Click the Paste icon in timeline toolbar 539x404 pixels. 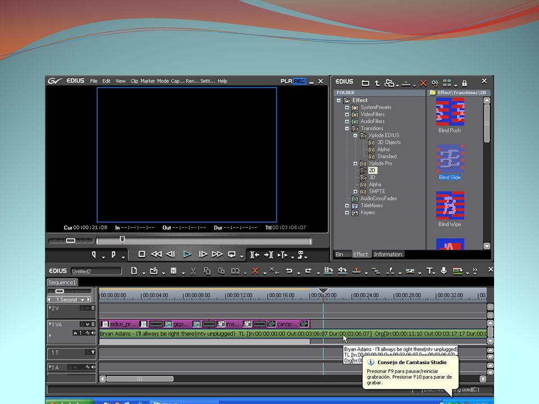coord(221,271)
